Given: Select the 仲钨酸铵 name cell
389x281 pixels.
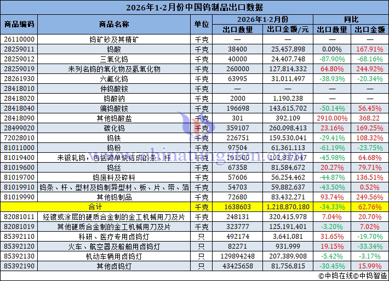Looking at the screenshot, I should pos(114,89).
